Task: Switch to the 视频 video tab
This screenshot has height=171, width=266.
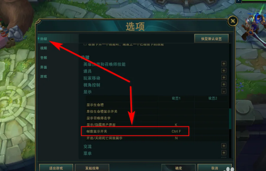Action: tap(44, 48)
